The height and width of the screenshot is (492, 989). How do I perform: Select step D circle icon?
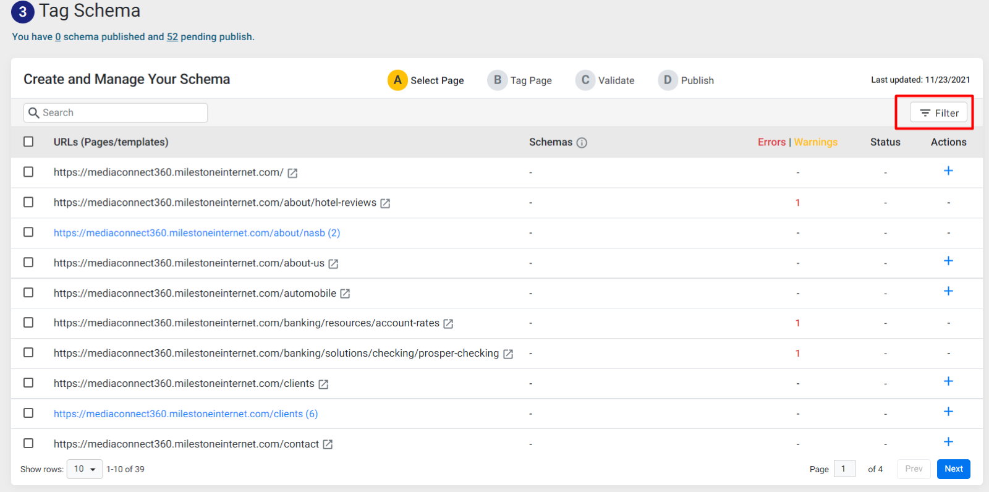click(x=668, y=80)
